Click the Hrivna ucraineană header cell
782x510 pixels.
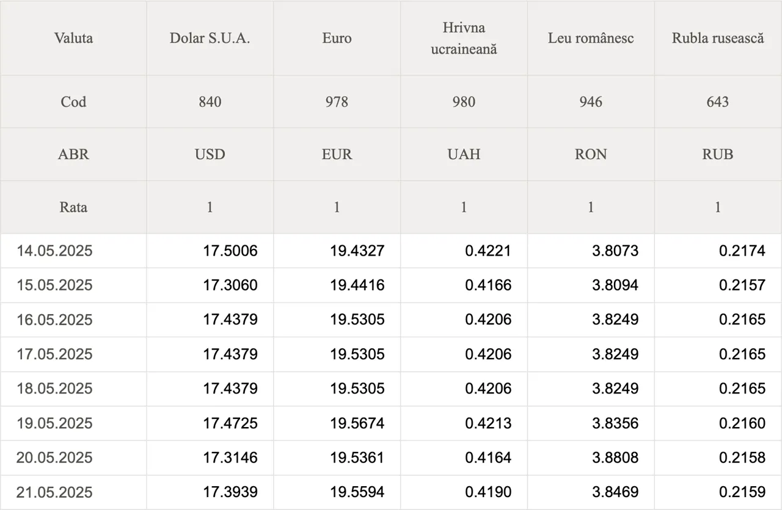coord(464,38)
